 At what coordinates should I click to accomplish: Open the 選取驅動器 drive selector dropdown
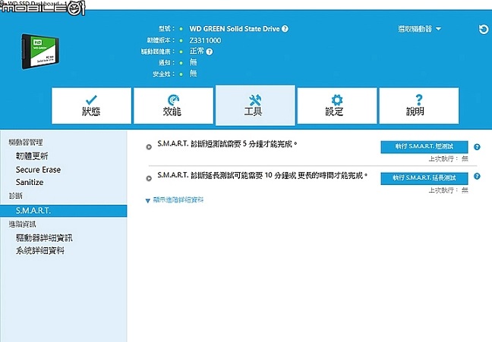tap(420, 29)
